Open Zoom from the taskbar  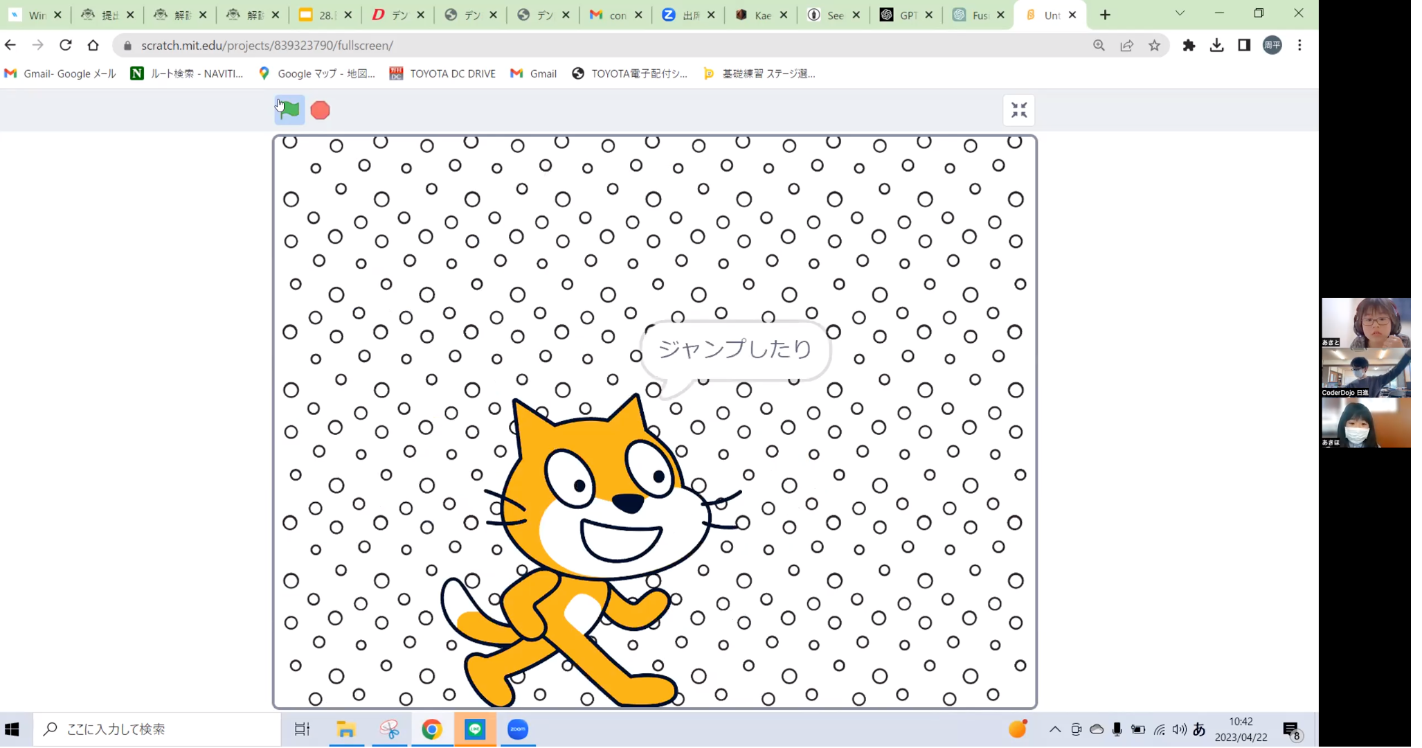[x=518, y=729]
